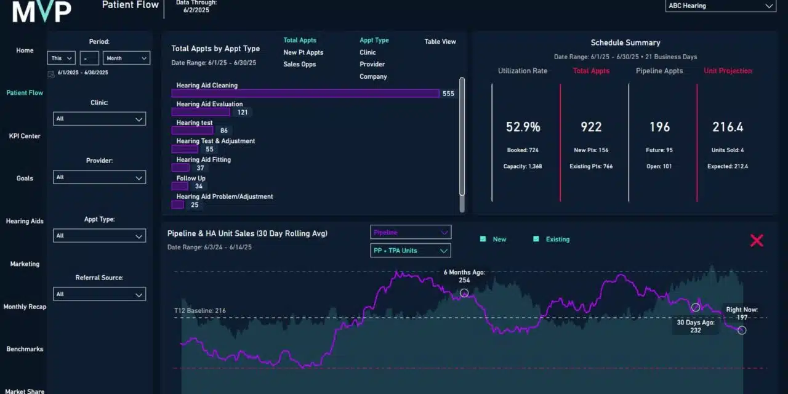Click the Period number input field
Viewport: 788px width, 394px height.
pyautogui.click(x=89, y=58)
